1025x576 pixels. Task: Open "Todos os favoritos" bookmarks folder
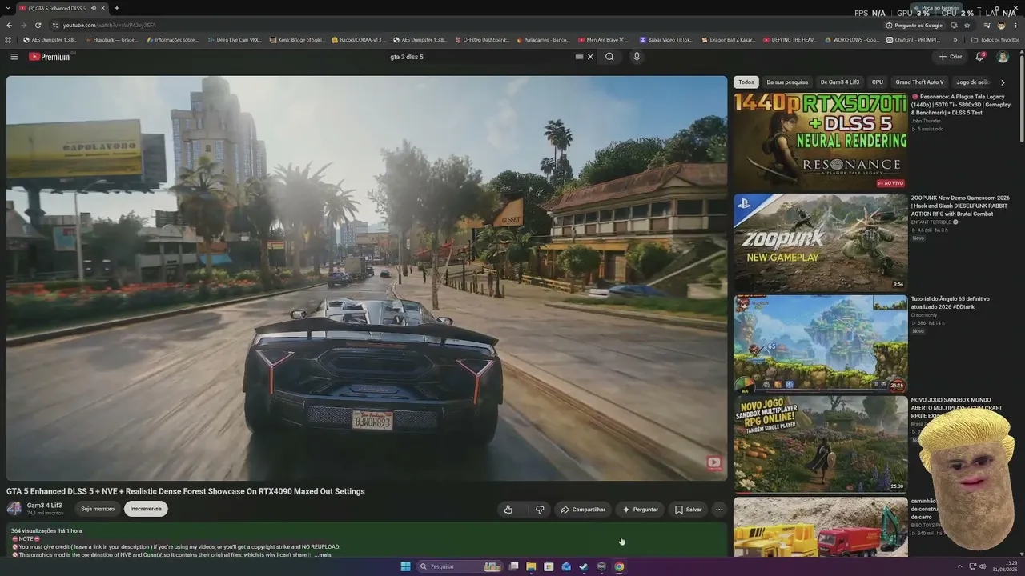pos(995,39)
